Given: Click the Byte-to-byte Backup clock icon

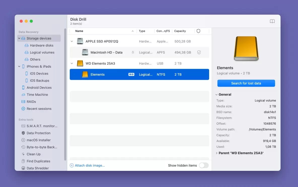Looking at the screenshot, I should point(23,147).
